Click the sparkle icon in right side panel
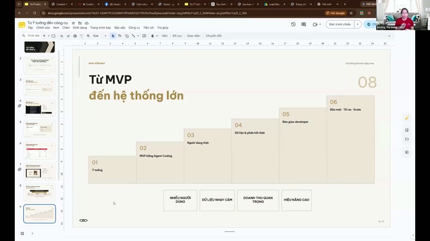The image size is (430, 241). pos(407,118)
